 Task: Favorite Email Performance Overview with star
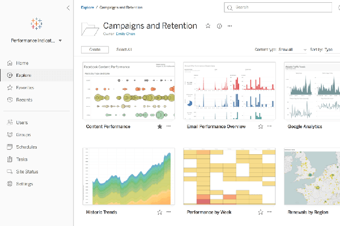[x=261, y=127]
